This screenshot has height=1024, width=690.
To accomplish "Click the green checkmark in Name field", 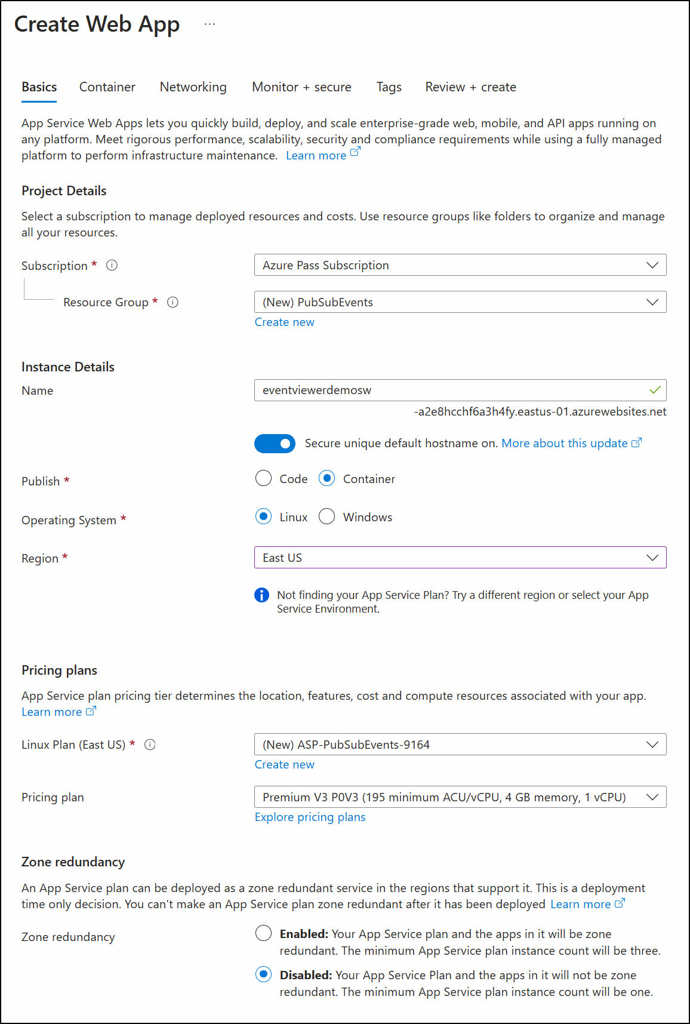I will pos(655,390).
